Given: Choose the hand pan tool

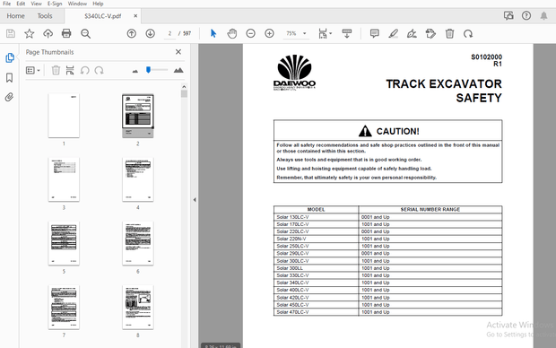Looking at the screenshot, I should point(232,34).
